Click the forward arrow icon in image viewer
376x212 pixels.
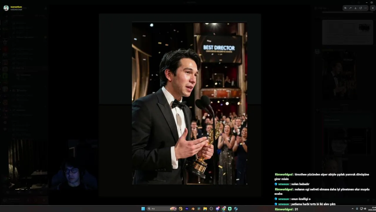pos(350,8)
